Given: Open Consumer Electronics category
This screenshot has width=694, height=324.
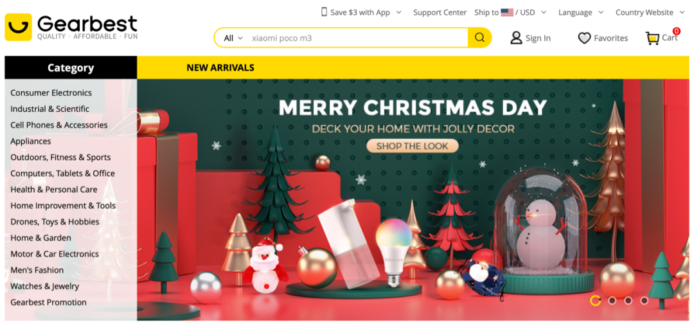Looking at the screenshot, I should (51, 93).
